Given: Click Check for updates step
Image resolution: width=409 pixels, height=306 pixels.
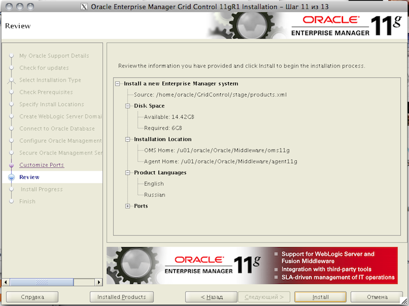Looking at the screenshot, I should [44, 68].
